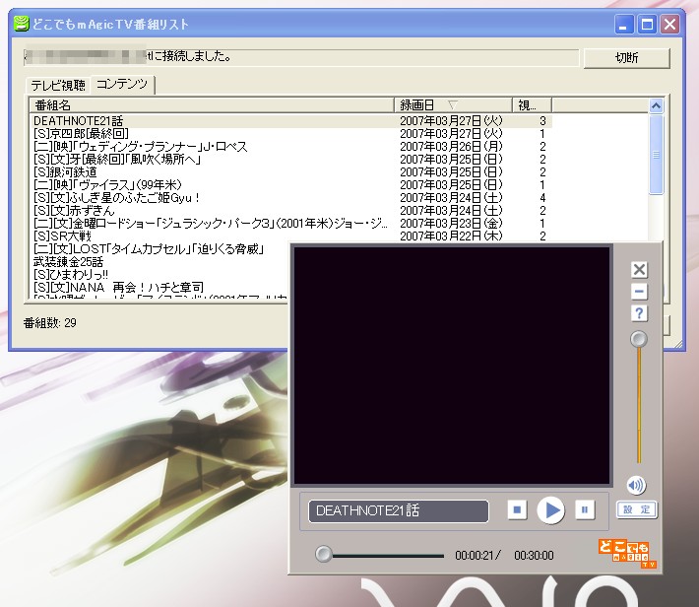Minimize the どこでもmAgicTV番組リスト window
This screenshot has height=607, width=699.
pos(624,24)
